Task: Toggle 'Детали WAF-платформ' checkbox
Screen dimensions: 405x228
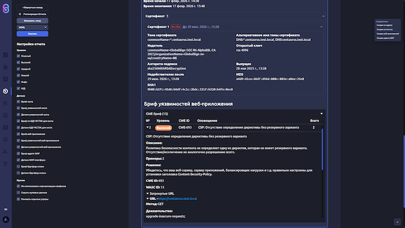Action: click(x=18, y=160)
